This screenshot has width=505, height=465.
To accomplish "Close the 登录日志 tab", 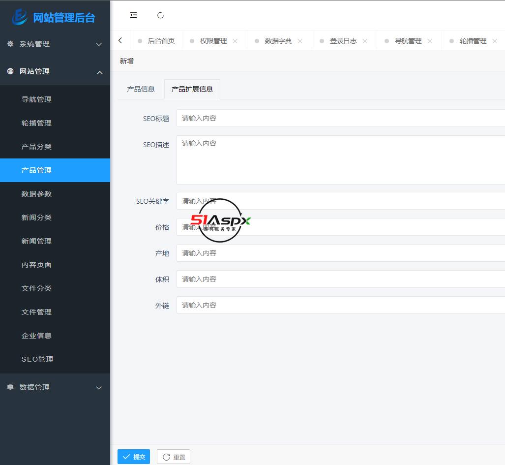I will click(365, 41).
